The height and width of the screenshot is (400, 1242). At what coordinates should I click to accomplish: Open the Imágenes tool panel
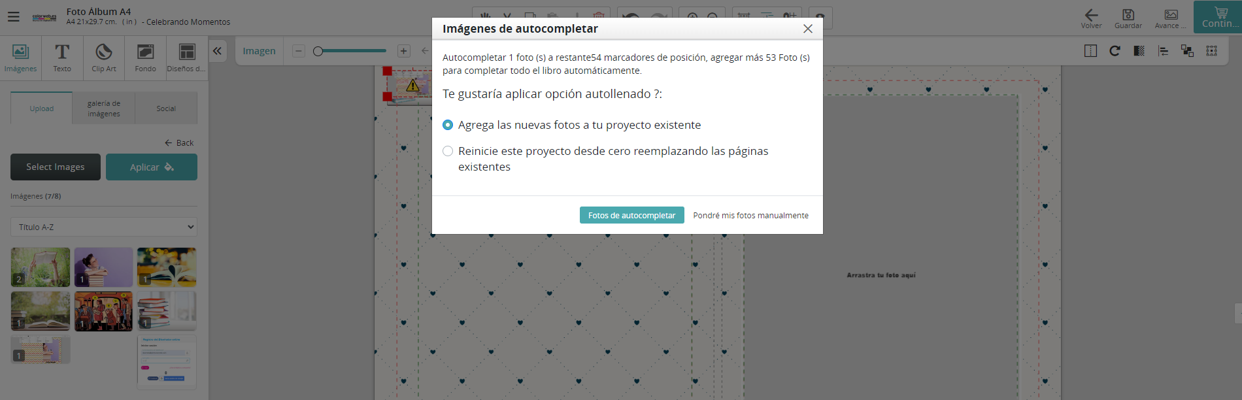click(21, 58)
